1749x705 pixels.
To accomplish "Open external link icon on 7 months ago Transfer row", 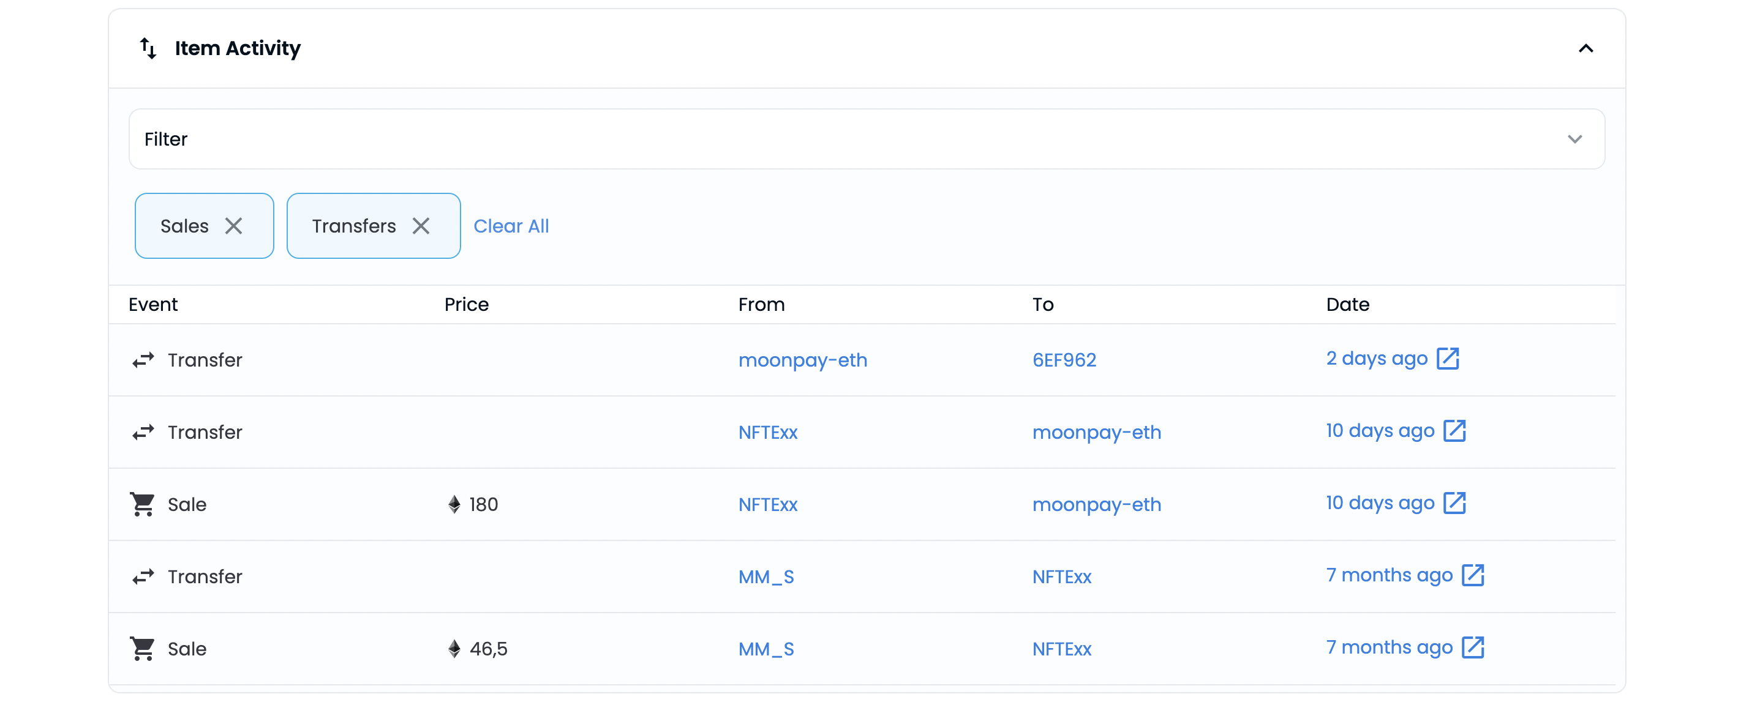I will [1472, 575].
